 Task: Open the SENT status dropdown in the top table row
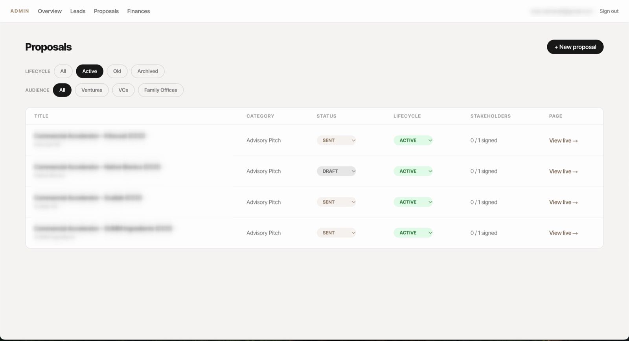336,140
